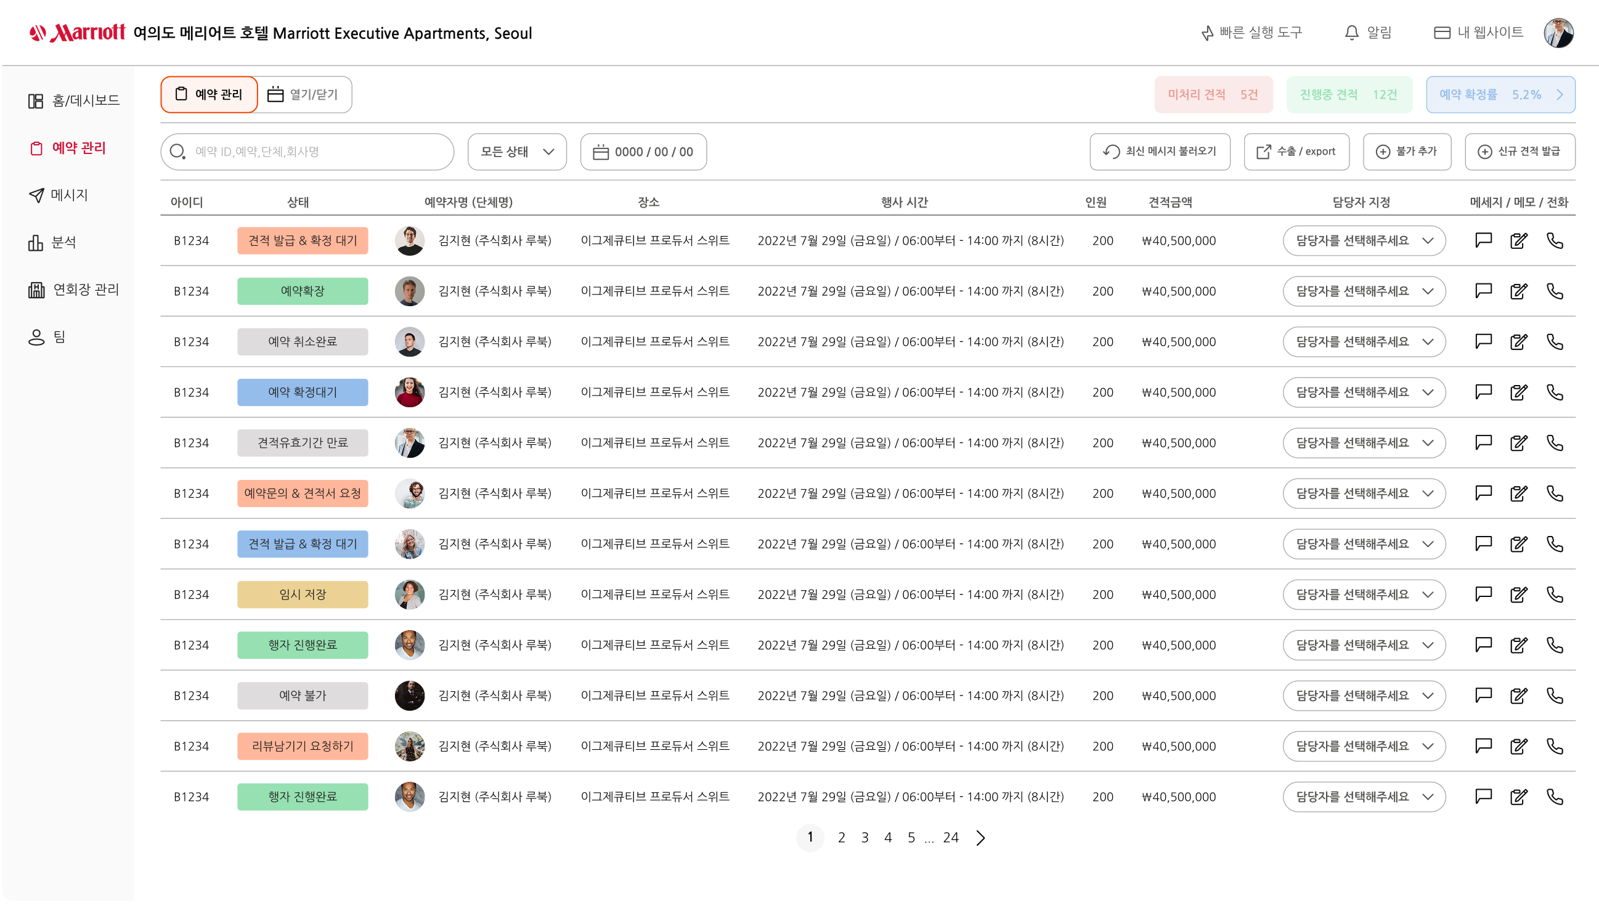
Task: Click the phone icon in the 예약 불가 row
Action: 1555,696
